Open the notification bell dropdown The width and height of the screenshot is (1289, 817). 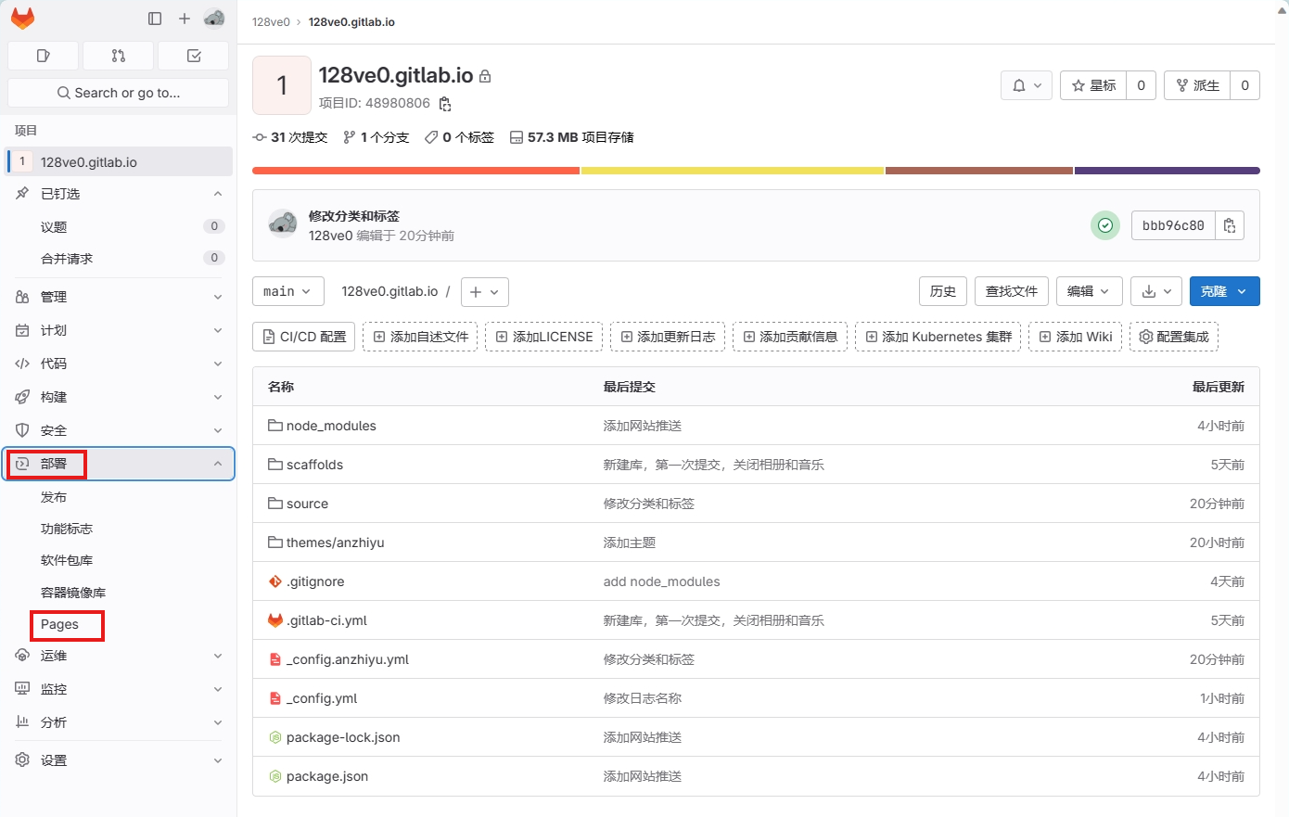coord(1027,85)
